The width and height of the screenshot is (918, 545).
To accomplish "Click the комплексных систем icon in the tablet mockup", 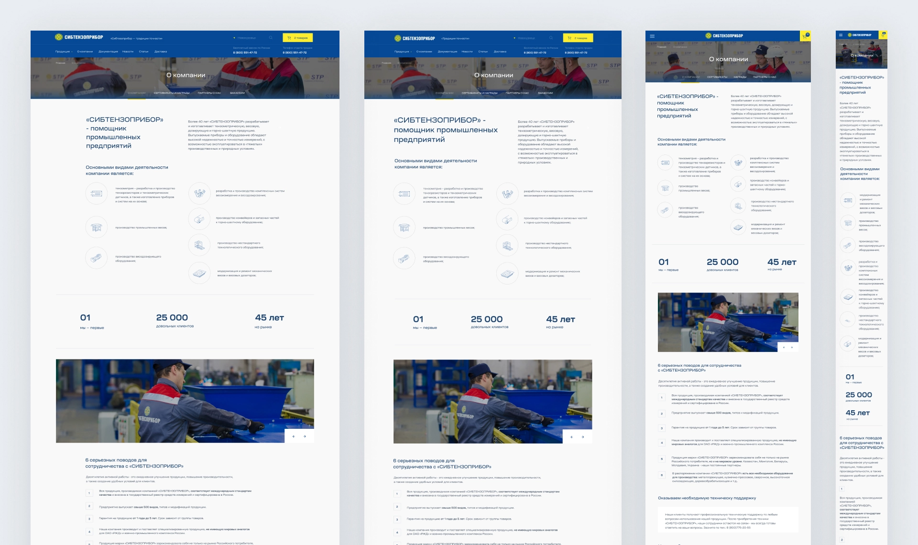I will [x=738, y=163].
